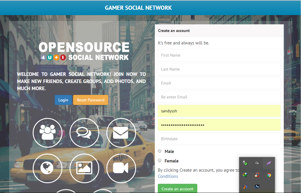Click the groups (people) circle icon
This screenshot has width=301, height=193.
click(x=48, y=133)
